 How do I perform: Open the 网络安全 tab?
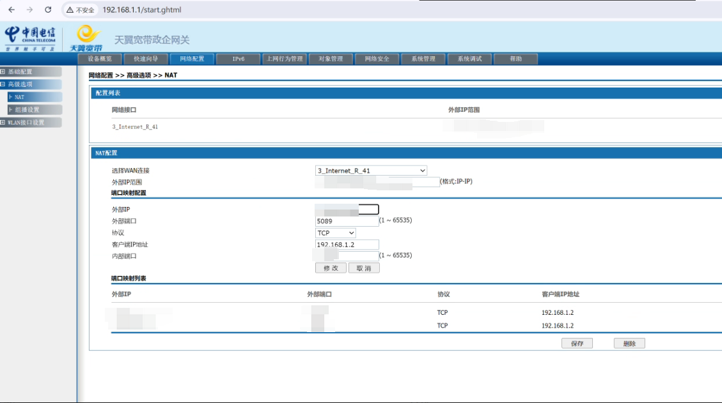pos(377,59)
